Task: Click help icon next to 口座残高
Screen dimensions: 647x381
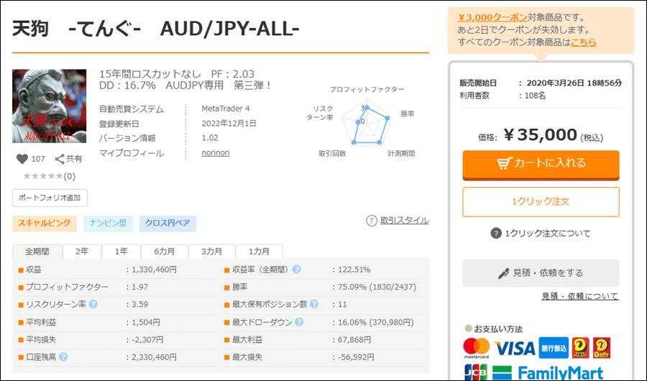Action: coord(63,357)
